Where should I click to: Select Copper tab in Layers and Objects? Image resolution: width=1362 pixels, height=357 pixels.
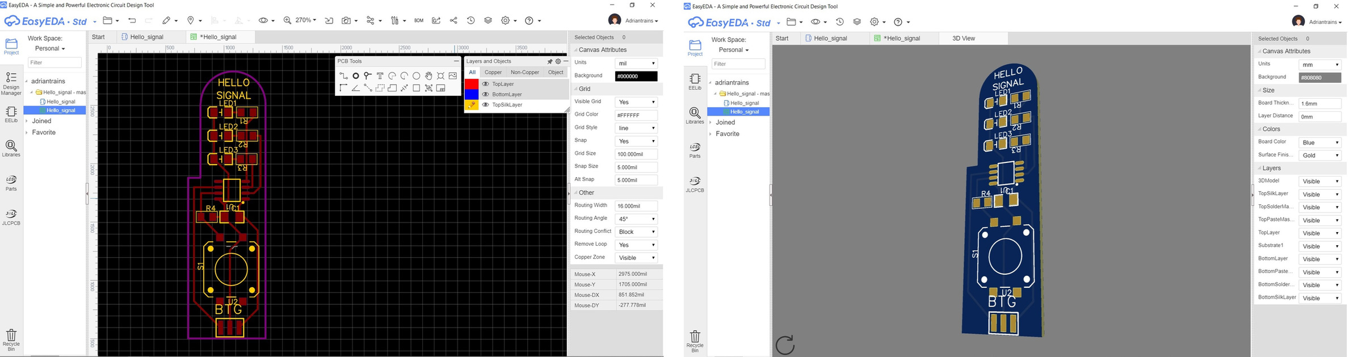coord(493,72)
